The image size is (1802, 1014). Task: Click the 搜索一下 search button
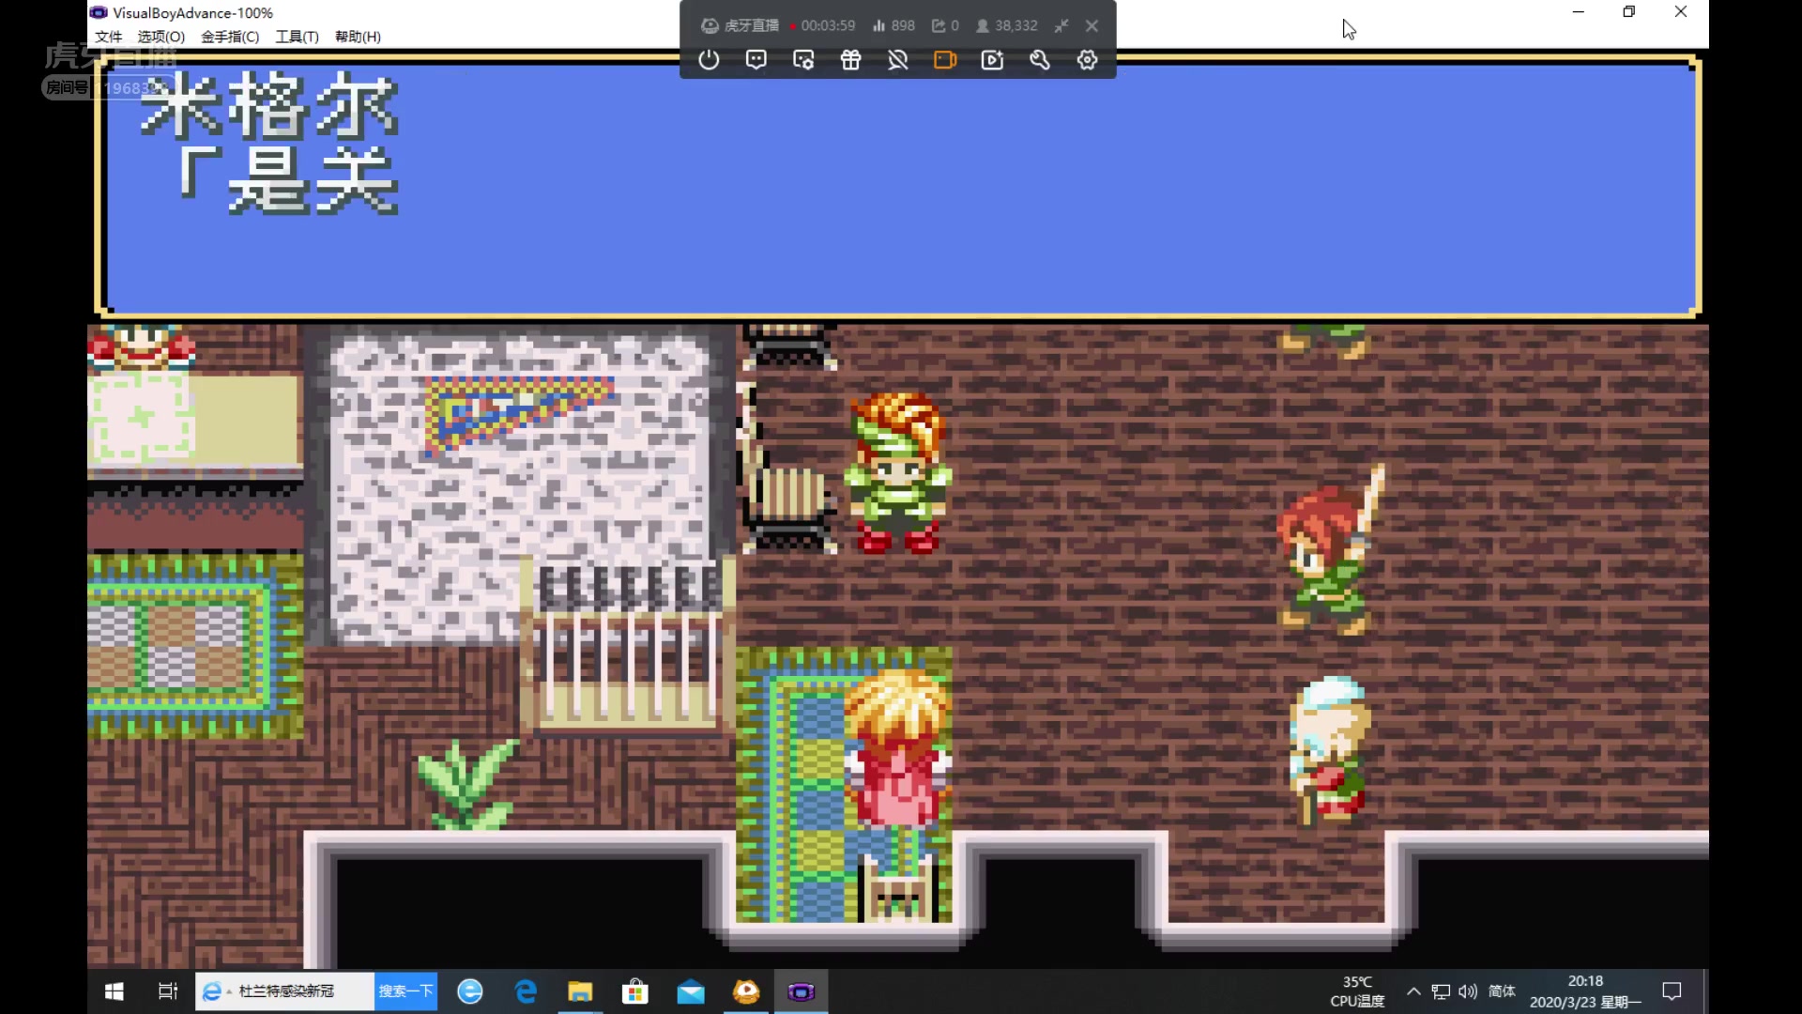[x=405, y=991]
